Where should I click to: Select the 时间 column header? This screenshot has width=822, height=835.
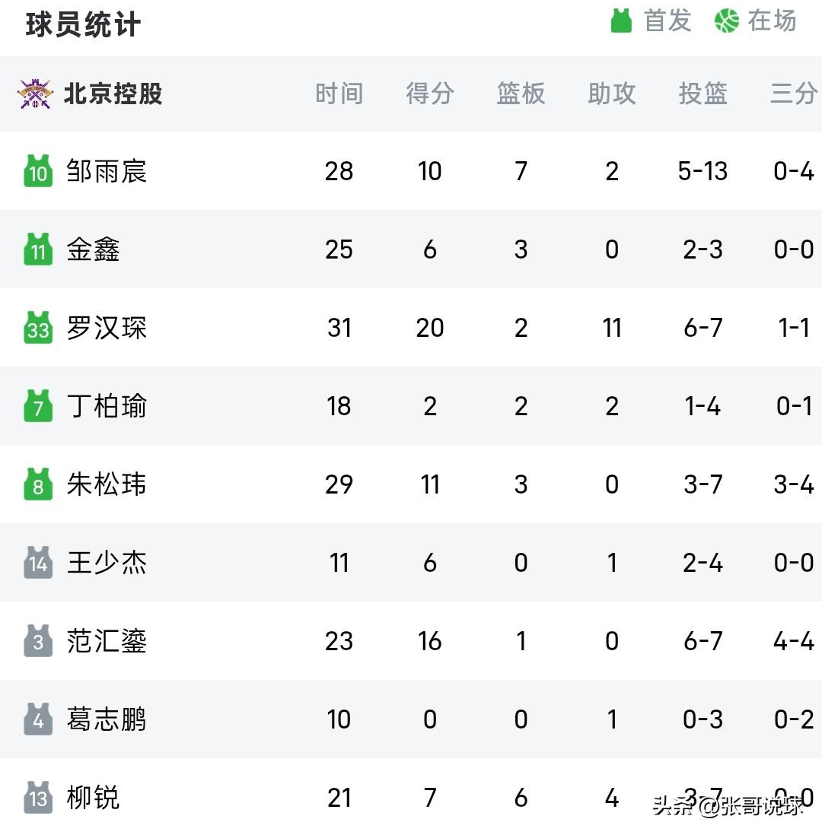pyautogui.click(x=339, y=94)
